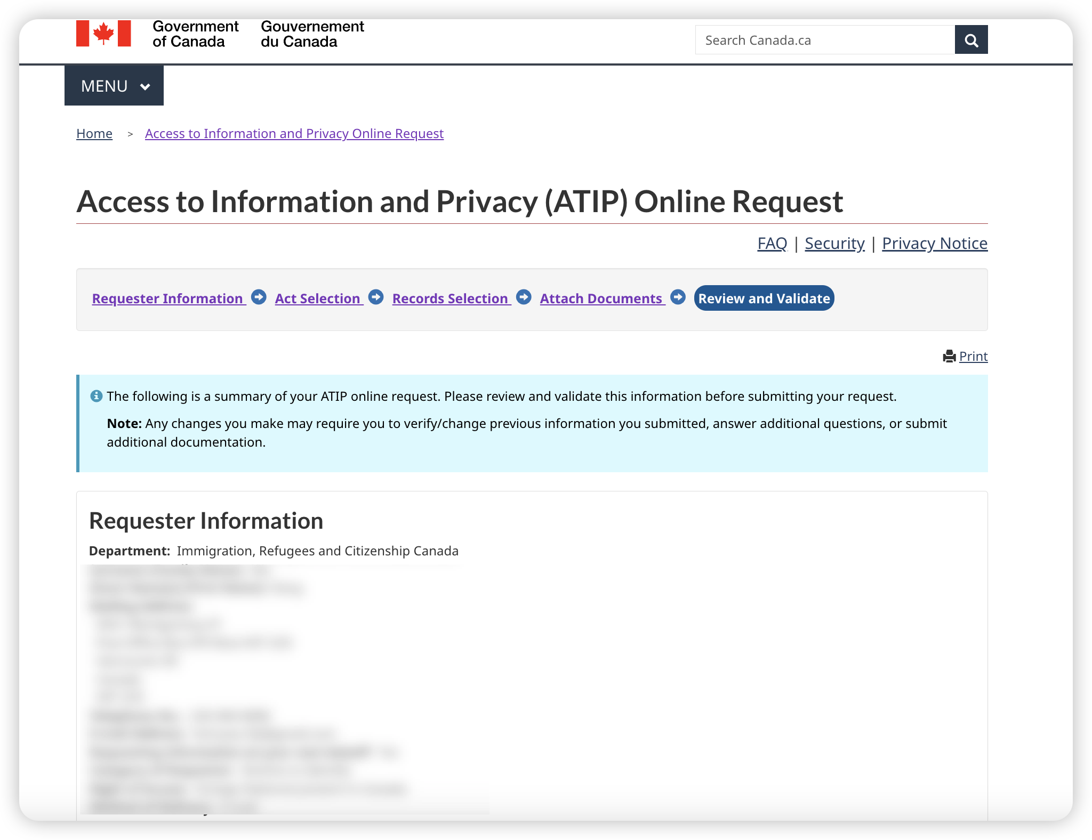This screenshot has width=1092, height=840.
Task: Click arrow icon after Attach Documents step
Action: [678, 297]
